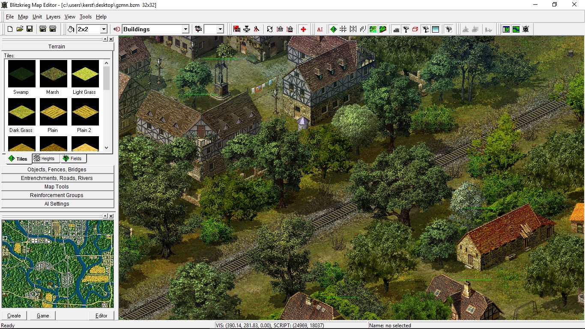Expand the Entrenchments, Roads, Rivers section
585x329 pixels.
pyautogui.click(x=57, y=178)
